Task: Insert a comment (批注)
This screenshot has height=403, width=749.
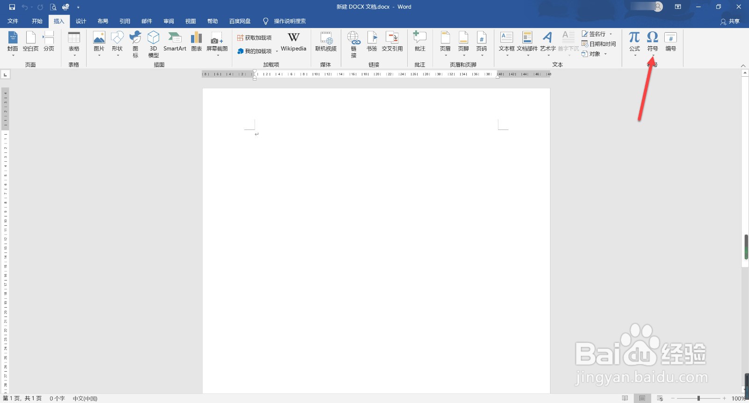Action: point(420,42)
